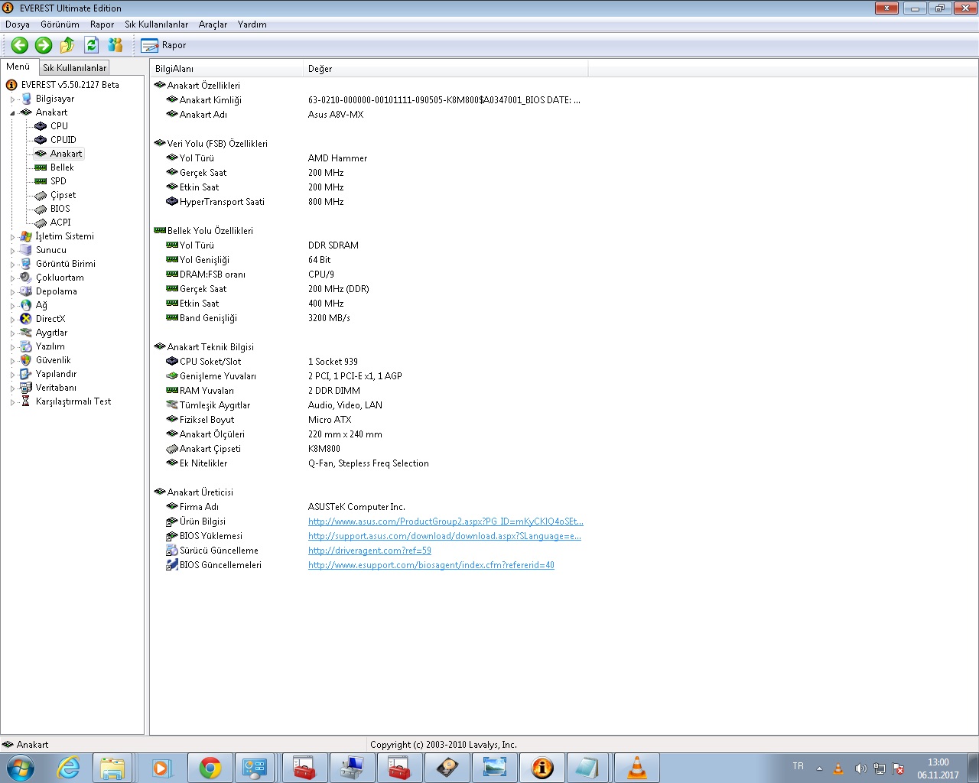The height and width of the screenshot is (783, 979).
Task: Open Google Chrome from the taskbar
Action: [210, 768]
